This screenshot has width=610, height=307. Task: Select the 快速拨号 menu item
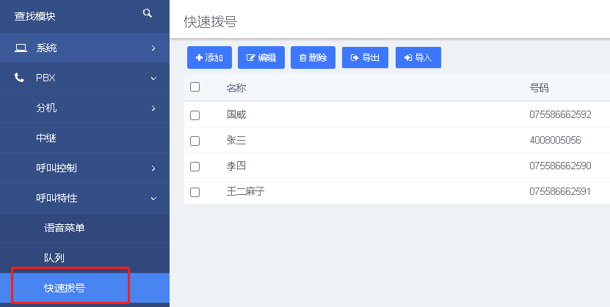(x=84, y=288)
